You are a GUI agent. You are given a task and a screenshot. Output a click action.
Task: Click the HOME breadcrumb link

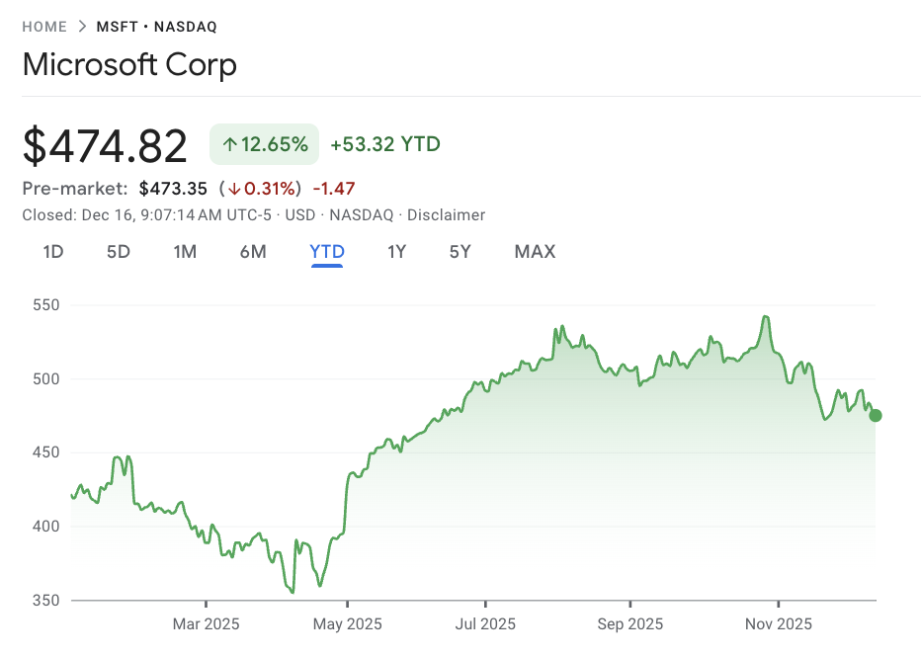44,27
